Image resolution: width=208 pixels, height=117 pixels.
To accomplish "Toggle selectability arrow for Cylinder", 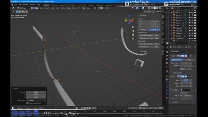I will click(x=190, y=36).
